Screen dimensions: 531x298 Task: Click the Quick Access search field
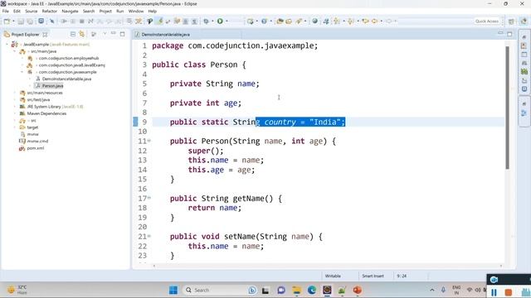(x=486, y=22)
